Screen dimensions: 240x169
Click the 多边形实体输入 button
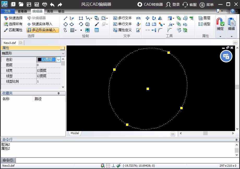pyautogui.click(x=43, y=30)
